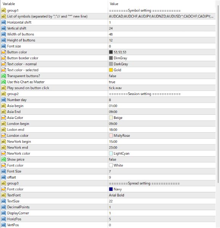This screenshot has width=220, height=228.
Task: Open the LightCyan NewYork color dropdown
Action: [x=162, y=154]
